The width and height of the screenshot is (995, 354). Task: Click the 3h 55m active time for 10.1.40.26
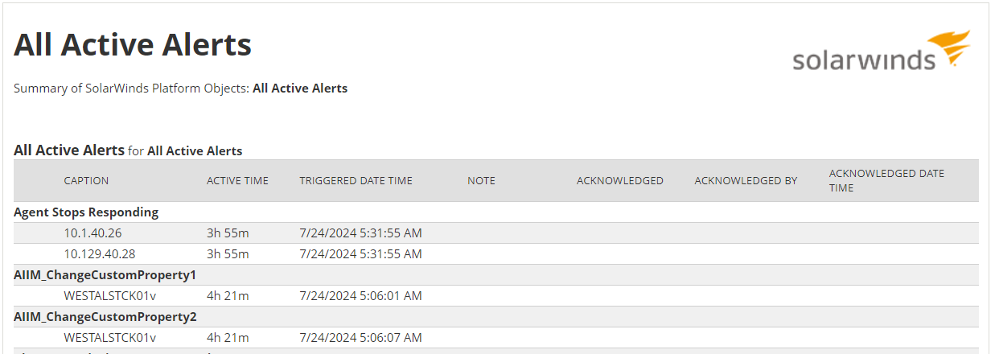228,233
